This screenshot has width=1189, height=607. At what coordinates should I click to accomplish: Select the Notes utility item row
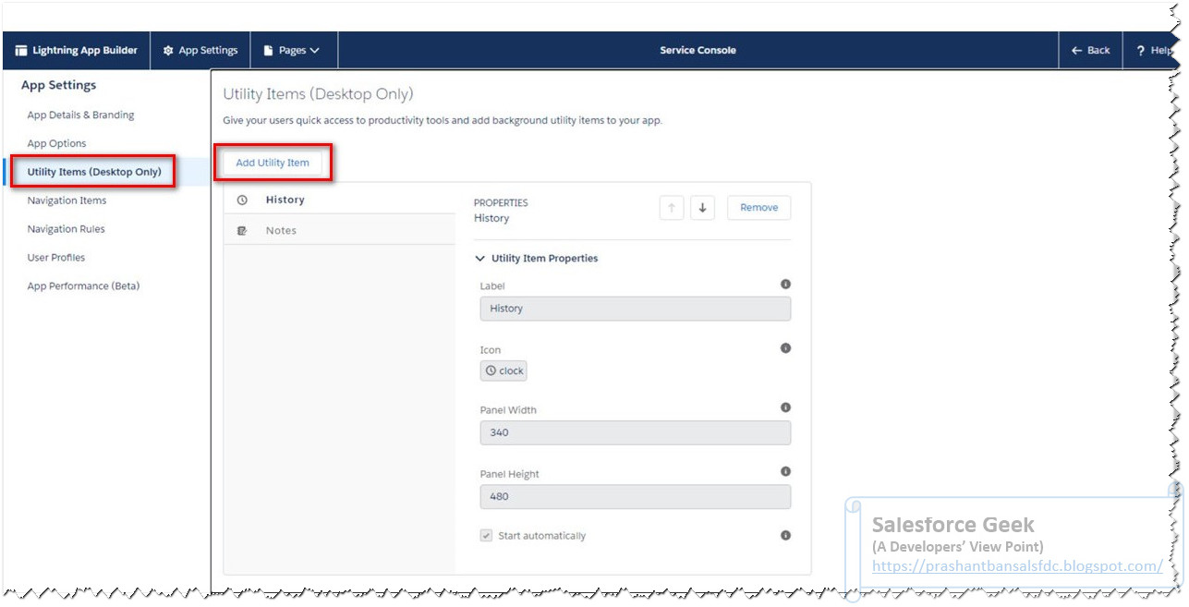click(340, 230)
